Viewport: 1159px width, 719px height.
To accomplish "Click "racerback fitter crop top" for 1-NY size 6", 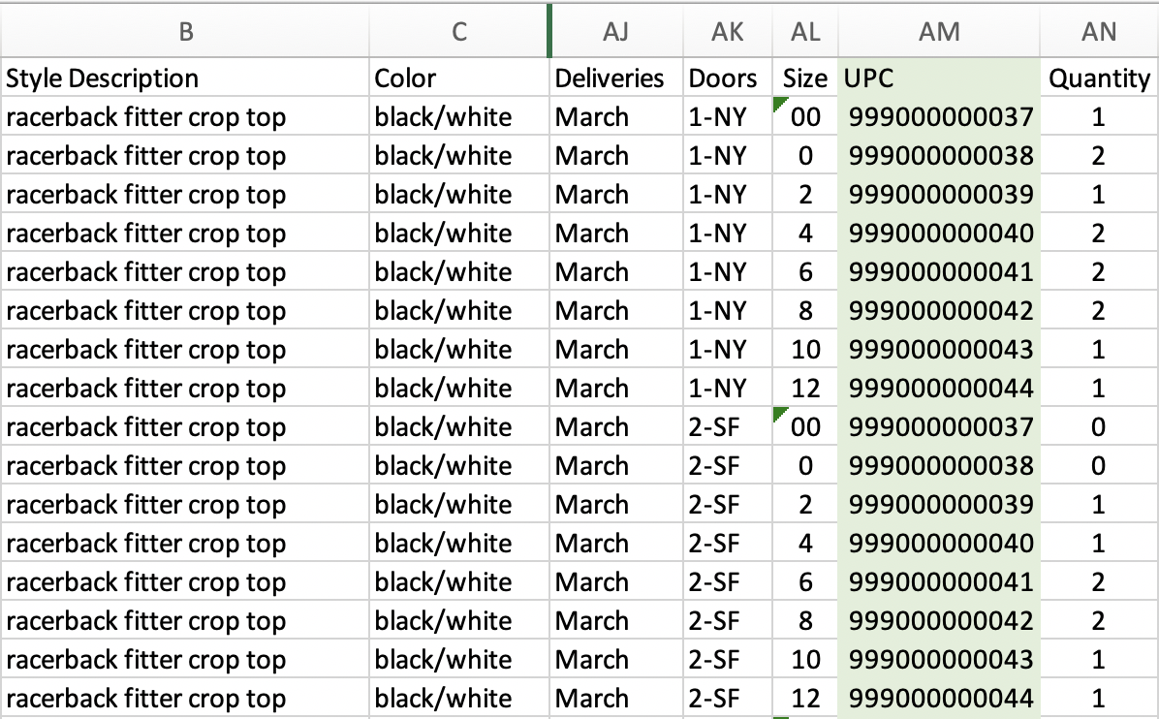I will (x=185, y=272).
